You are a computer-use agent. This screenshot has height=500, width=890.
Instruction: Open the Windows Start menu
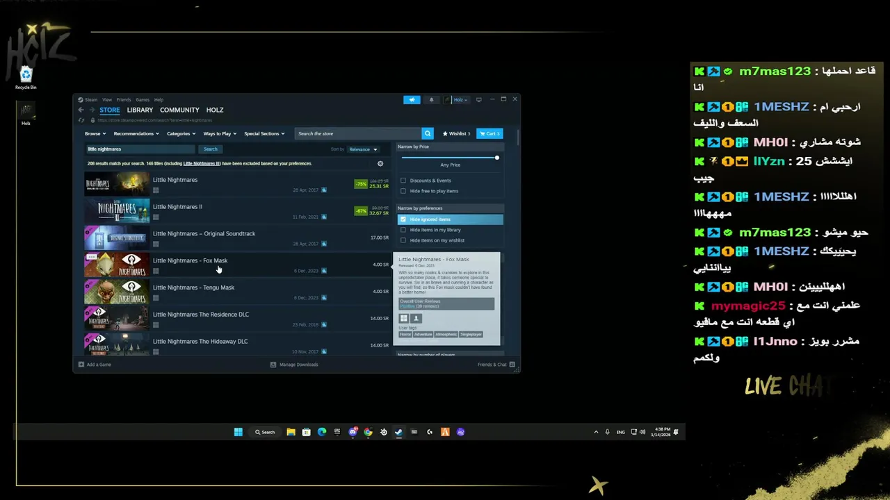238,432
